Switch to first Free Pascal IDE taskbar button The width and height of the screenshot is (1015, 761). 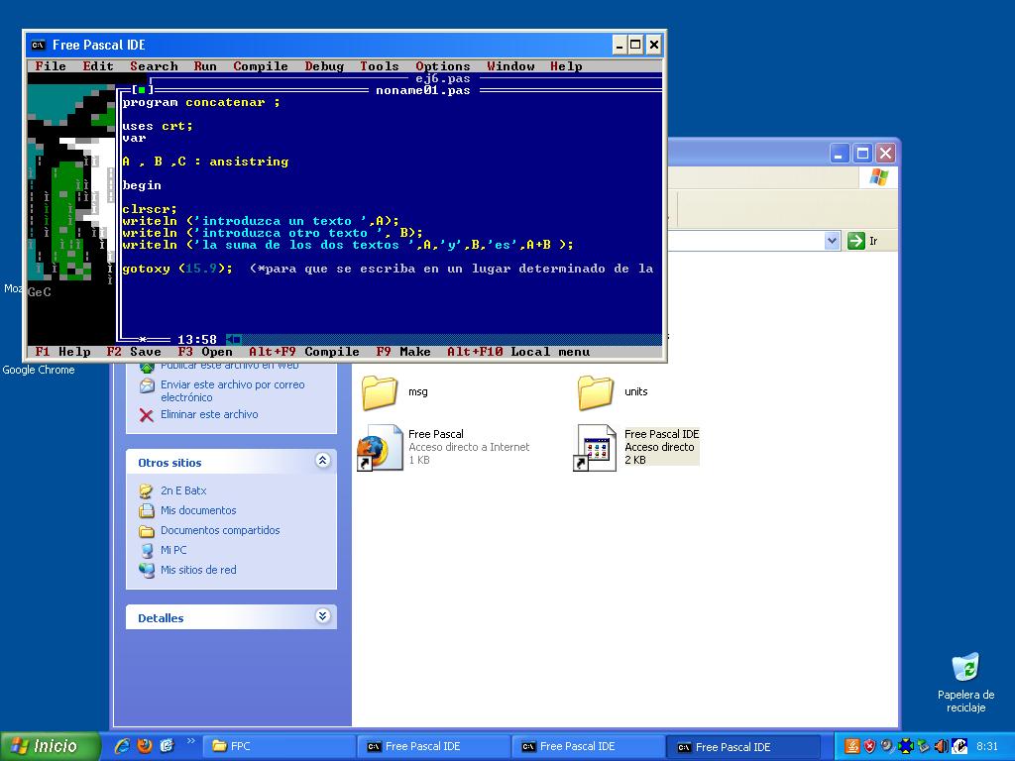tap(434, 746)
